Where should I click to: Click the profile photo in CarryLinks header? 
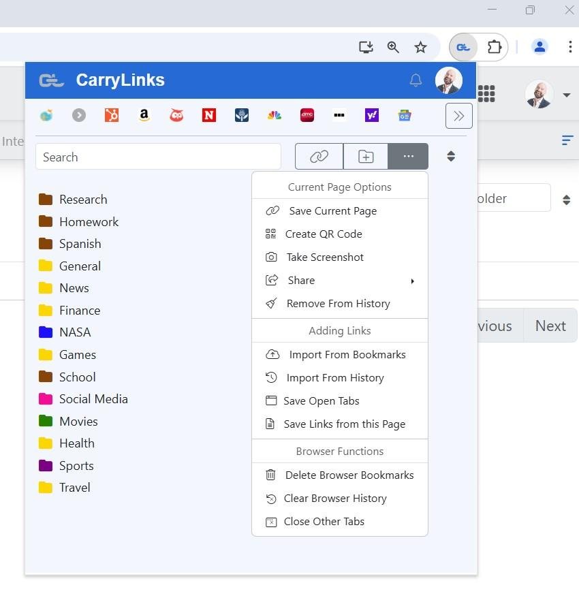click(448, 80)
